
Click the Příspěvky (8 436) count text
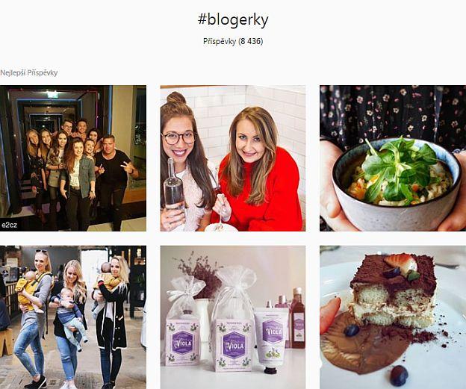233,41
